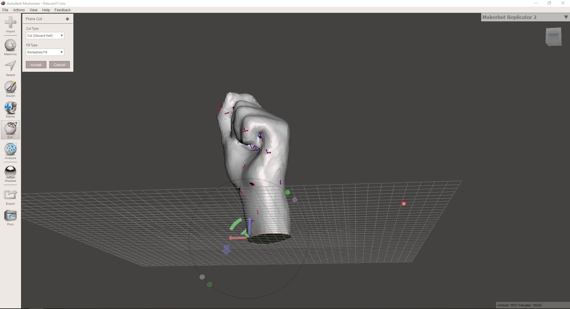Click the Export icon
This screenshot has height=309, width=570.
[10, 195]
